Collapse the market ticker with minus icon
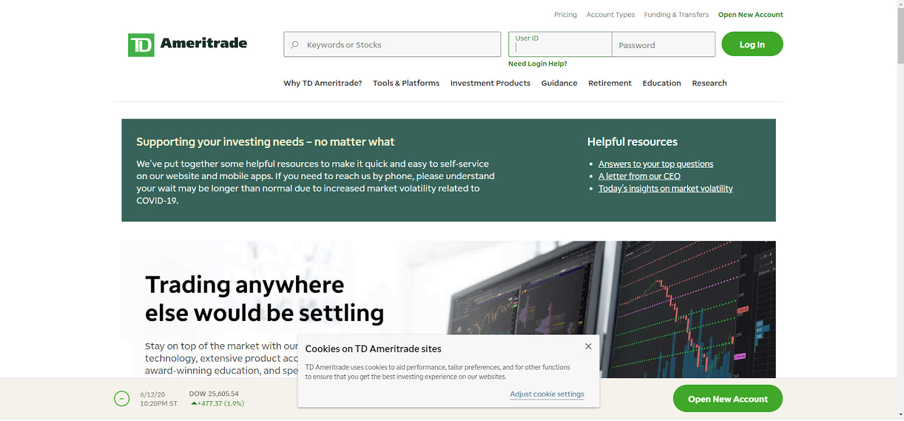This screenshot has width=904, height=421. (121, 399)
